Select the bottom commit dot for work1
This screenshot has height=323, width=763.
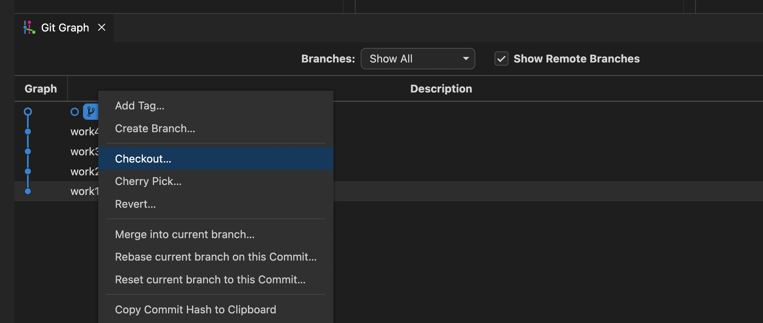28,191
